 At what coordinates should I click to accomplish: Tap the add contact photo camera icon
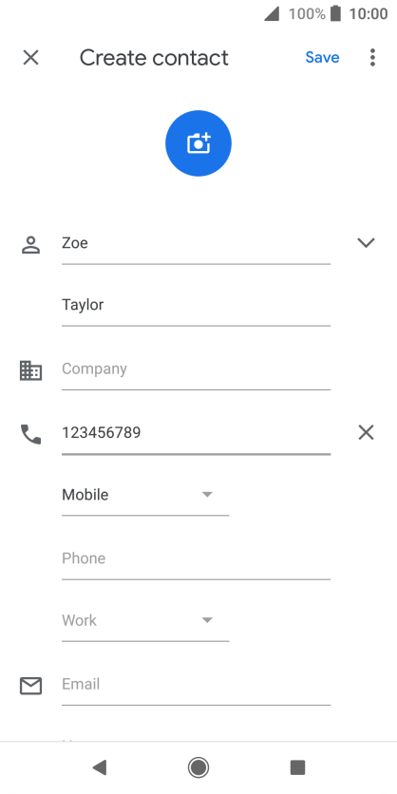[x=198, y=143]
